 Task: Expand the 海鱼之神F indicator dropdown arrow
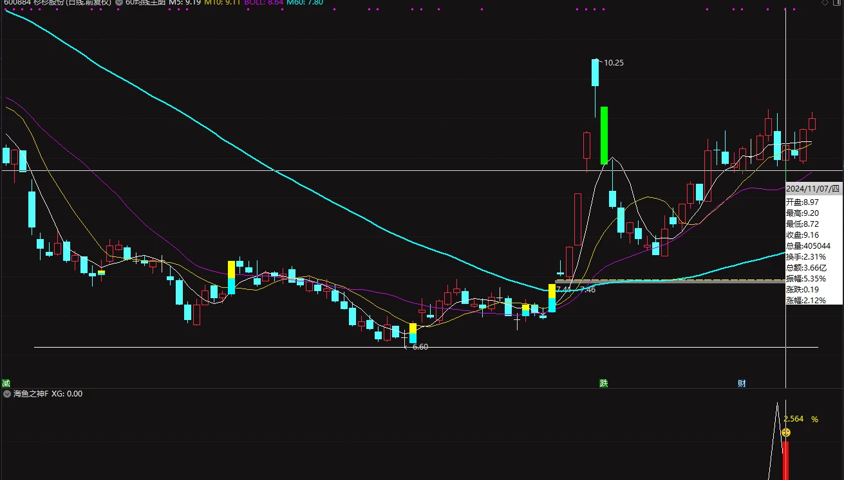click(x=7, y=393)
